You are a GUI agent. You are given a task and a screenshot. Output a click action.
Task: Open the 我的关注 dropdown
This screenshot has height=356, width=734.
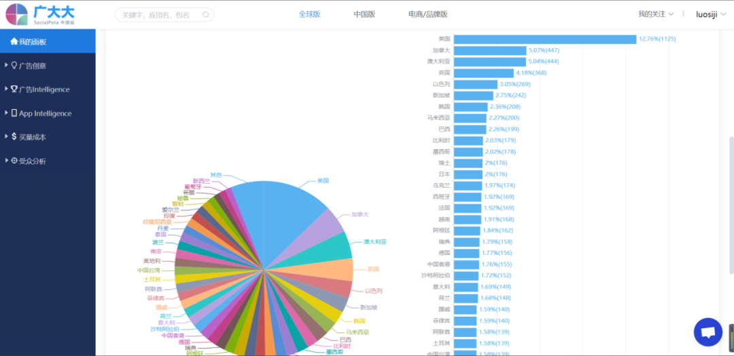655,14
